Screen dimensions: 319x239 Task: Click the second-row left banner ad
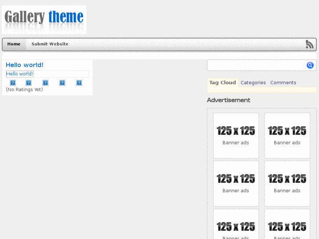point(236,183)
